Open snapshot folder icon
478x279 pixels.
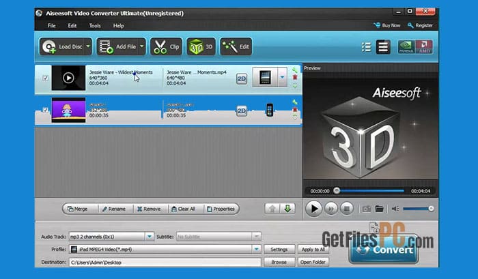[379, 209]
